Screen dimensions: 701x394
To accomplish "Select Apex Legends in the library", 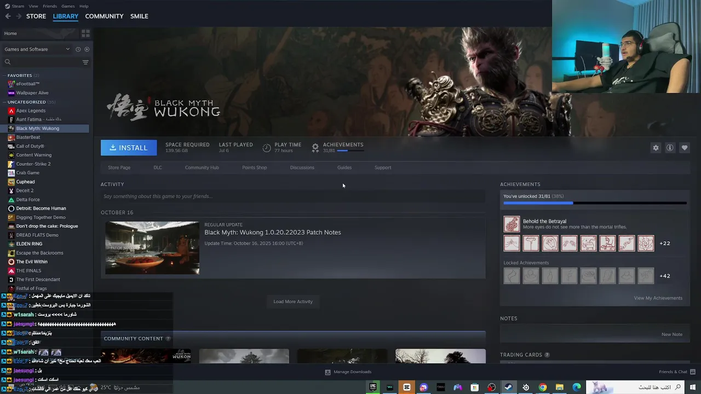I will point(31,111).
